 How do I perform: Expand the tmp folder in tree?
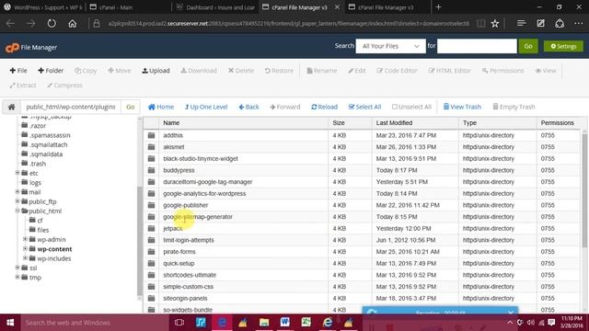coord(17,277)
